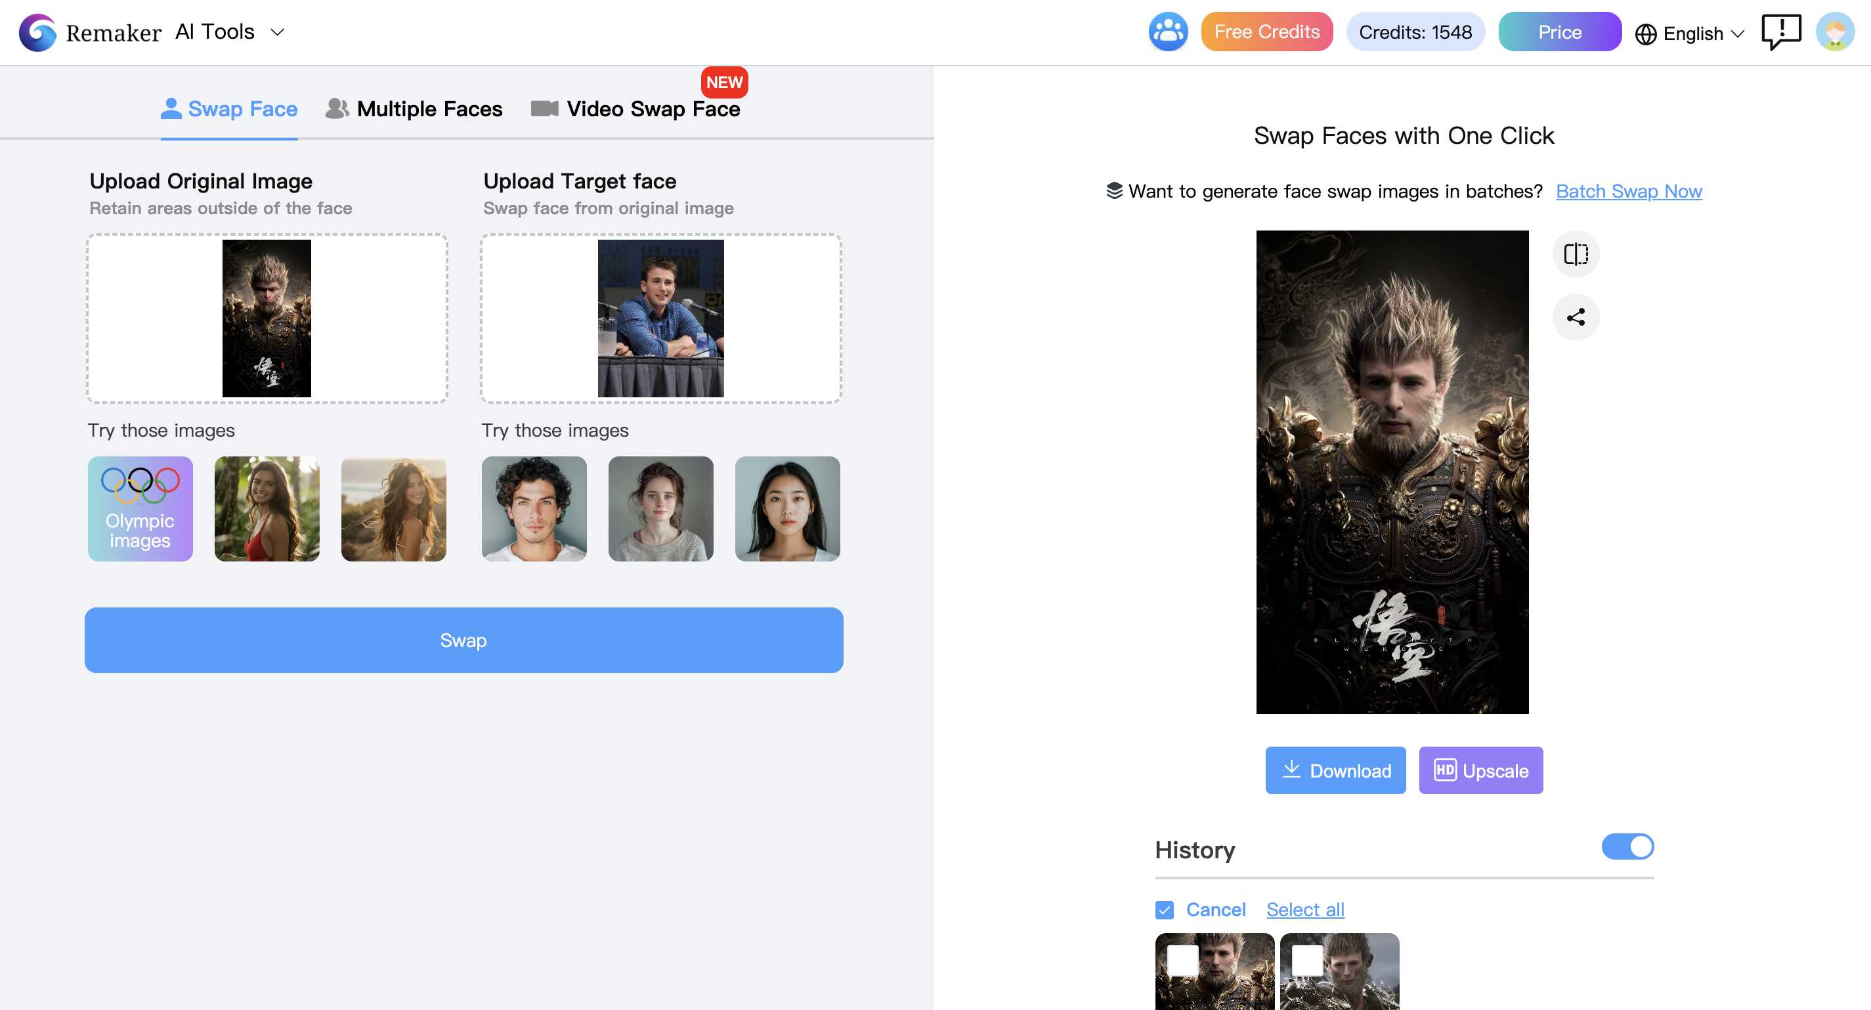Open the Batch Swap Now link
Viewport: 1871px width, 1010px height.
click(1628, 191)
